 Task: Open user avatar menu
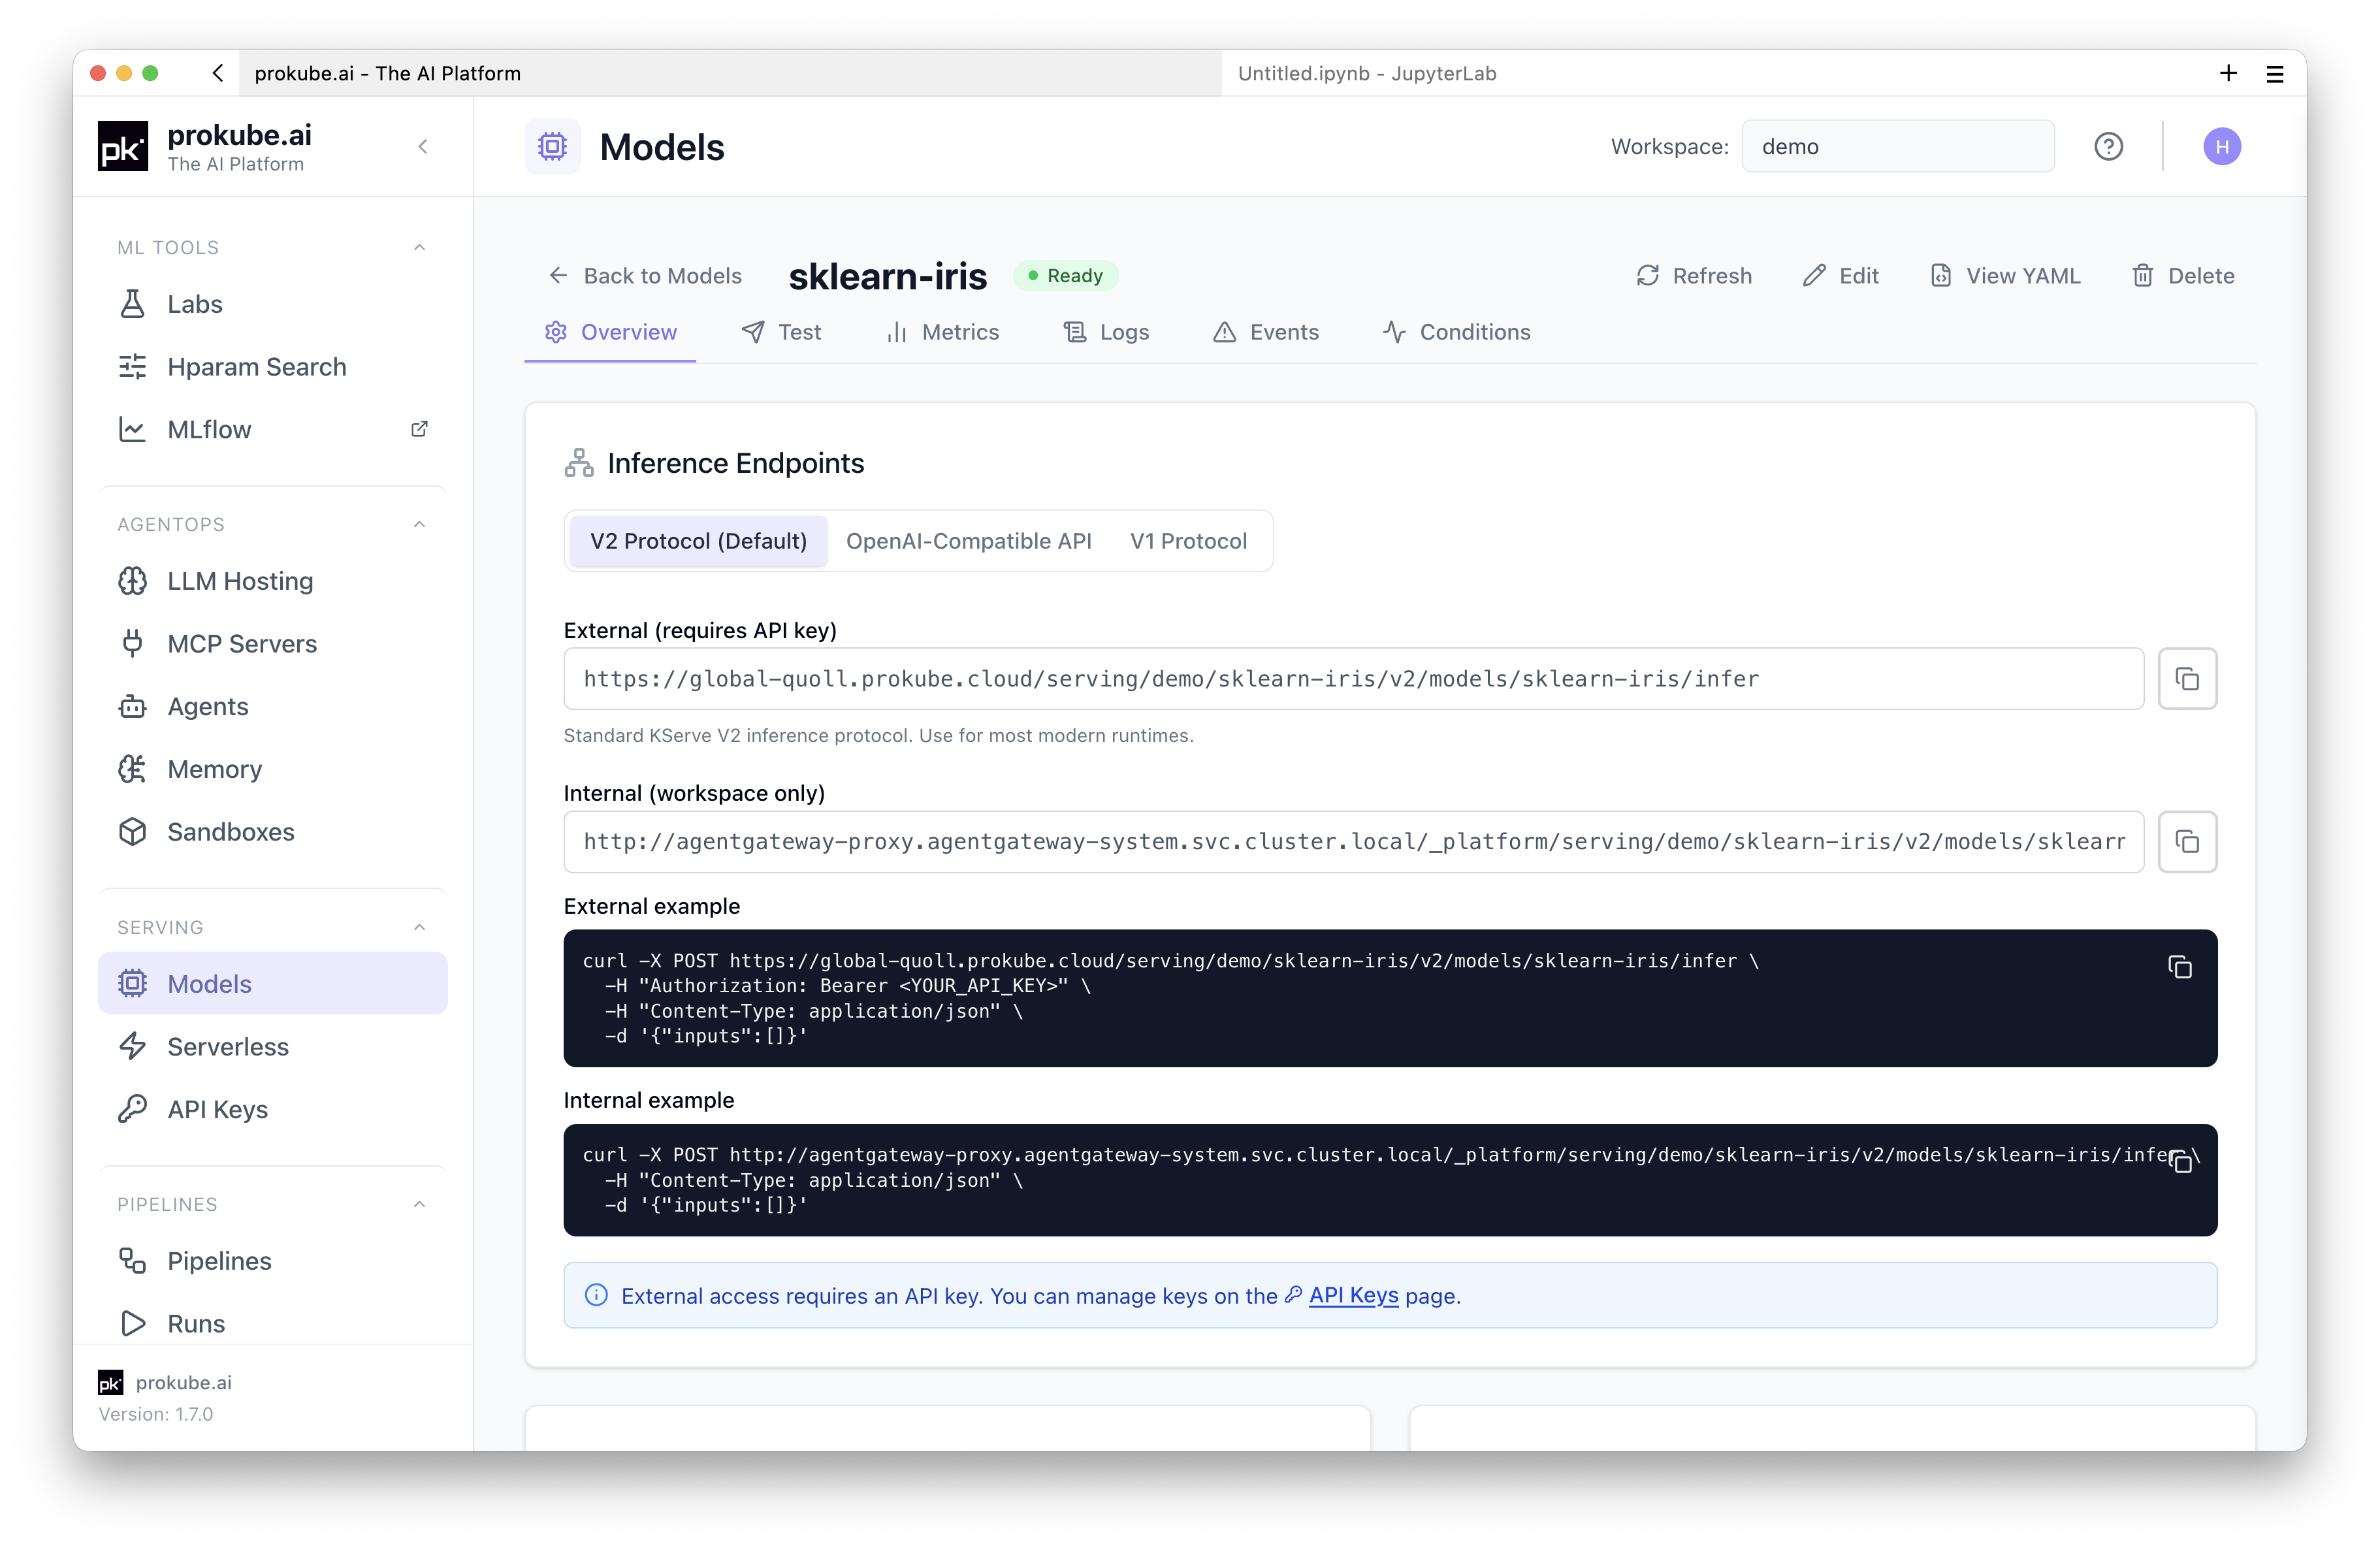click(2222, 147)
